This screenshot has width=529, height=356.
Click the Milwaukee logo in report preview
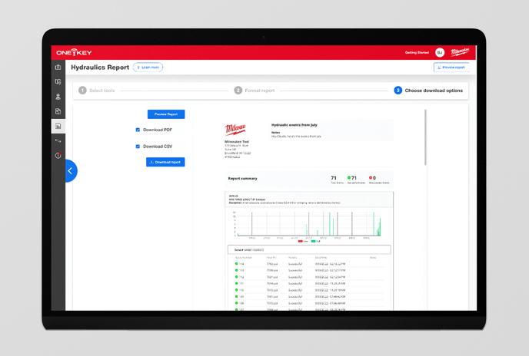235,130
